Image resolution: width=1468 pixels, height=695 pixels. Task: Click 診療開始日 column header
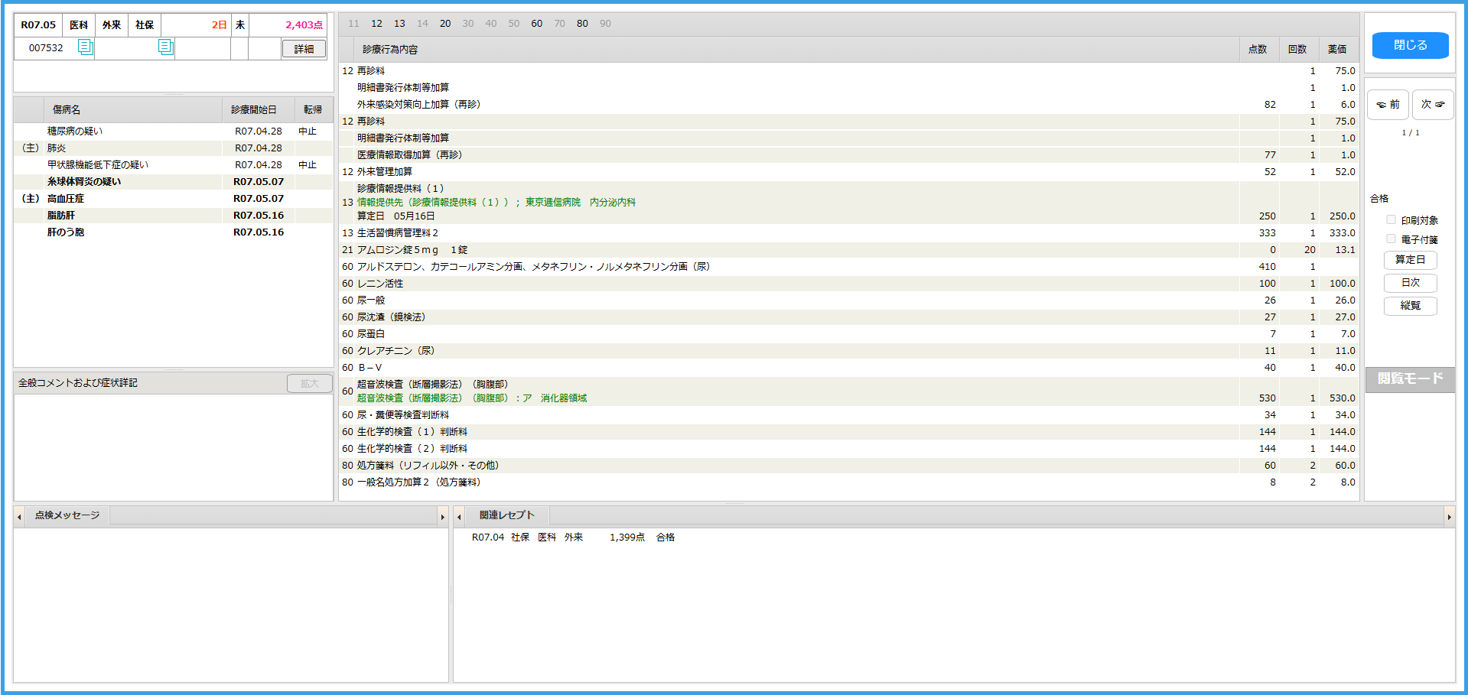(x=259, y=110)
